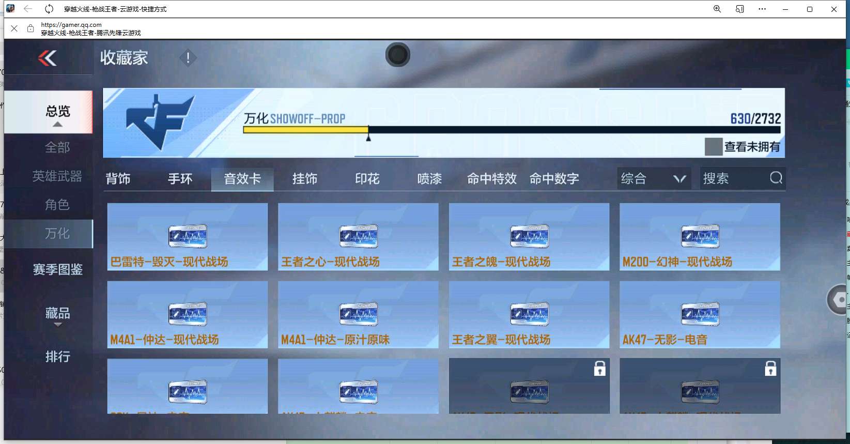Switch to the 挂饰 tab
This screenshot has height=444, width=850.
pos(305,179)
